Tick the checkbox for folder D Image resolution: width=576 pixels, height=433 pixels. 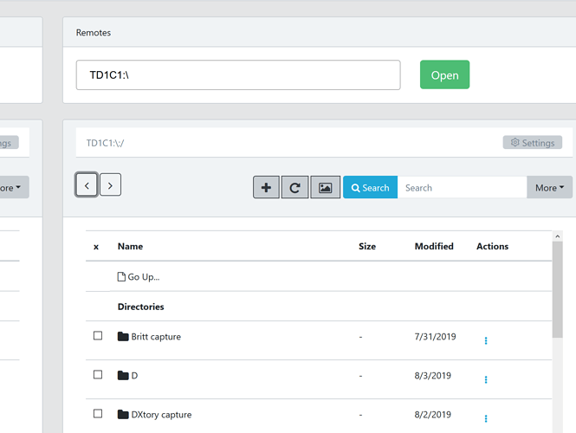pos(98,375)
